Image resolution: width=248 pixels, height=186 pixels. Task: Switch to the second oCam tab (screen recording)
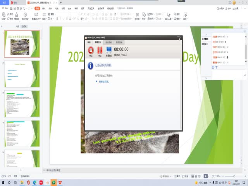(98, 42)
